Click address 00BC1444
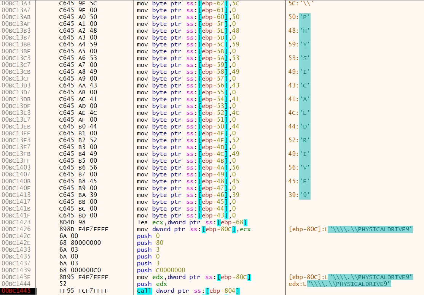This screenshot has height=295, width=424. point(16,284)
